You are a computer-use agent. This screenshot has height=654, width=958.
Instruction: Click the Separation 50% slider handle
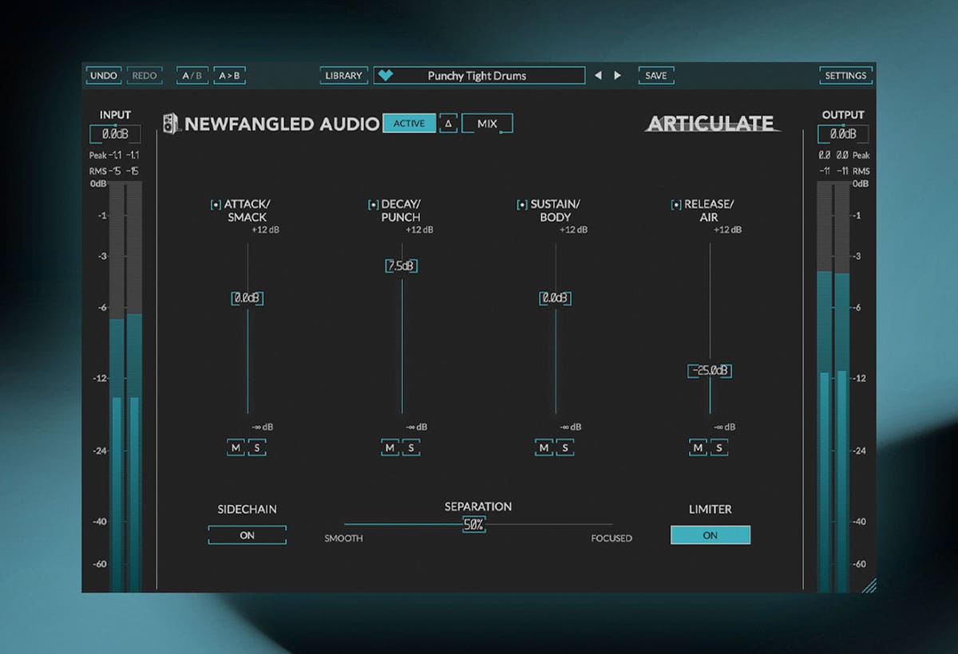(x=473, y=525)
